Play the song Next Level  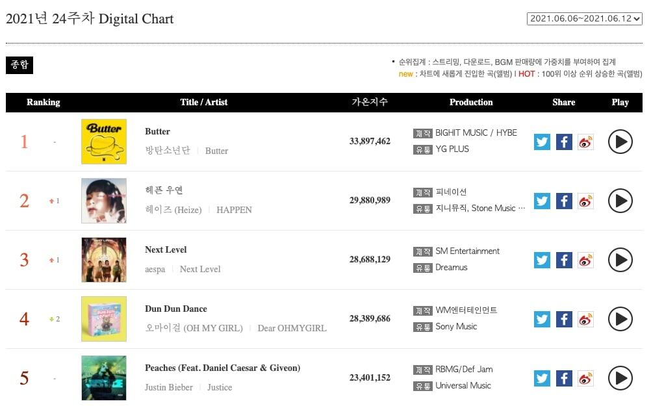click(x=620, y=260)
